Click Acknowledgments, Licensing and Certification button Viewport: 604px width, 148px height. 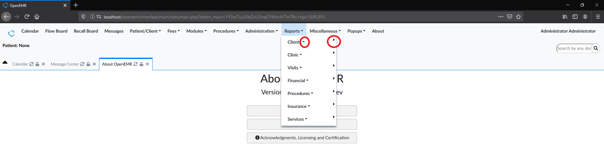click(x=302, y=138)
